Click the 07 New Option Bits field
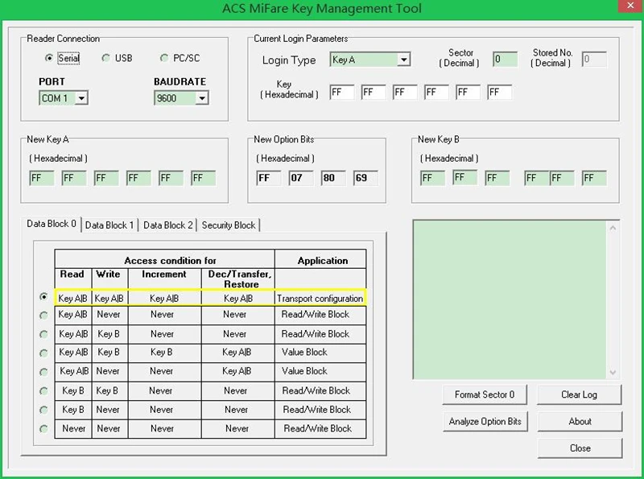Viewport: 644px width, 479px height. click(300, 178)
